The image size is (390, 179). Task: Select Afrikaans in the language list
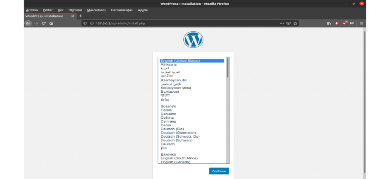(x=193, y=65)
